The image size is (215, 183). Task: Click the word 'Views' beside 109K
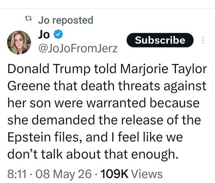147,174
